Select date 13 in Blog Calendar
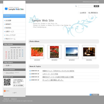This screenshot has height=104, width=104. (6, 54)
